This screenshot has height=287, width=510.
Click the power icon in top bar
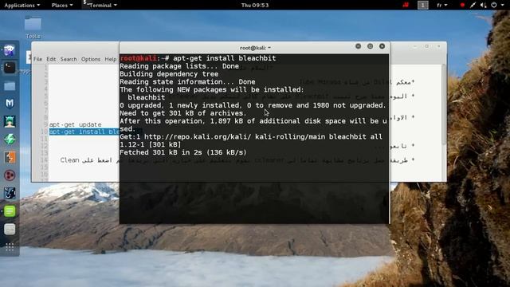click(494, 5)
